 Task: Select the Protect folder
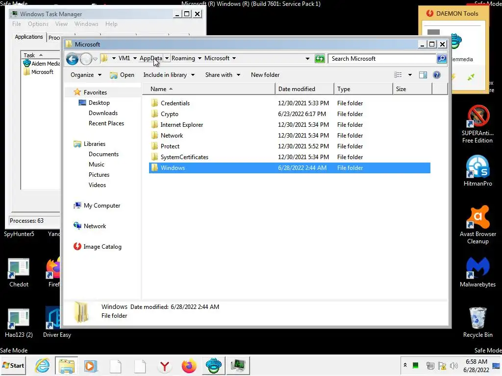[170, 146]
